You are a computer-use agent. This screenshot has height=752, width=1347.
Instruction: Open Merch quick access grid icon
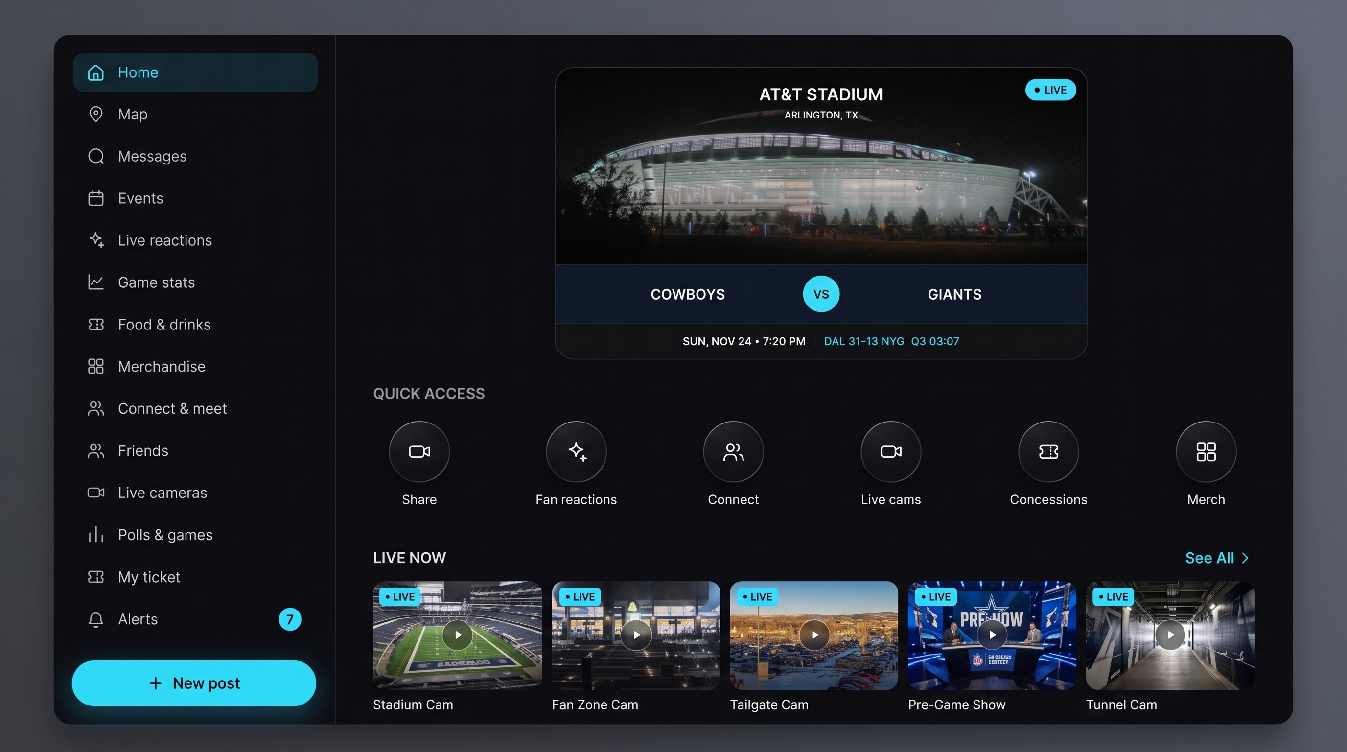click(1206, 451)
